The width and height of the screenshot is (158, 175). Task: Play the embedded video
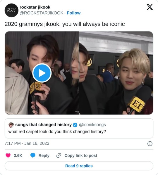pyautogui.click(x=42, y=73)
